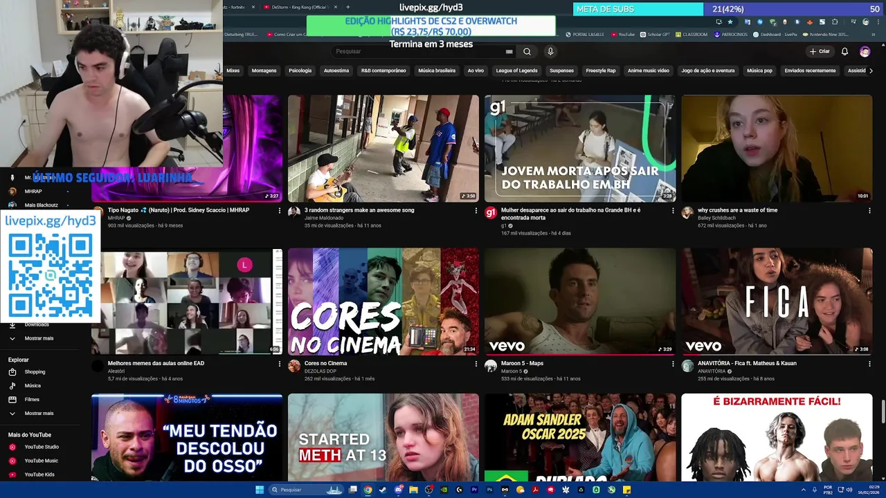Open the Chrome extensions puzzle icon
The image size is (886, 498).
click(834, 21)
